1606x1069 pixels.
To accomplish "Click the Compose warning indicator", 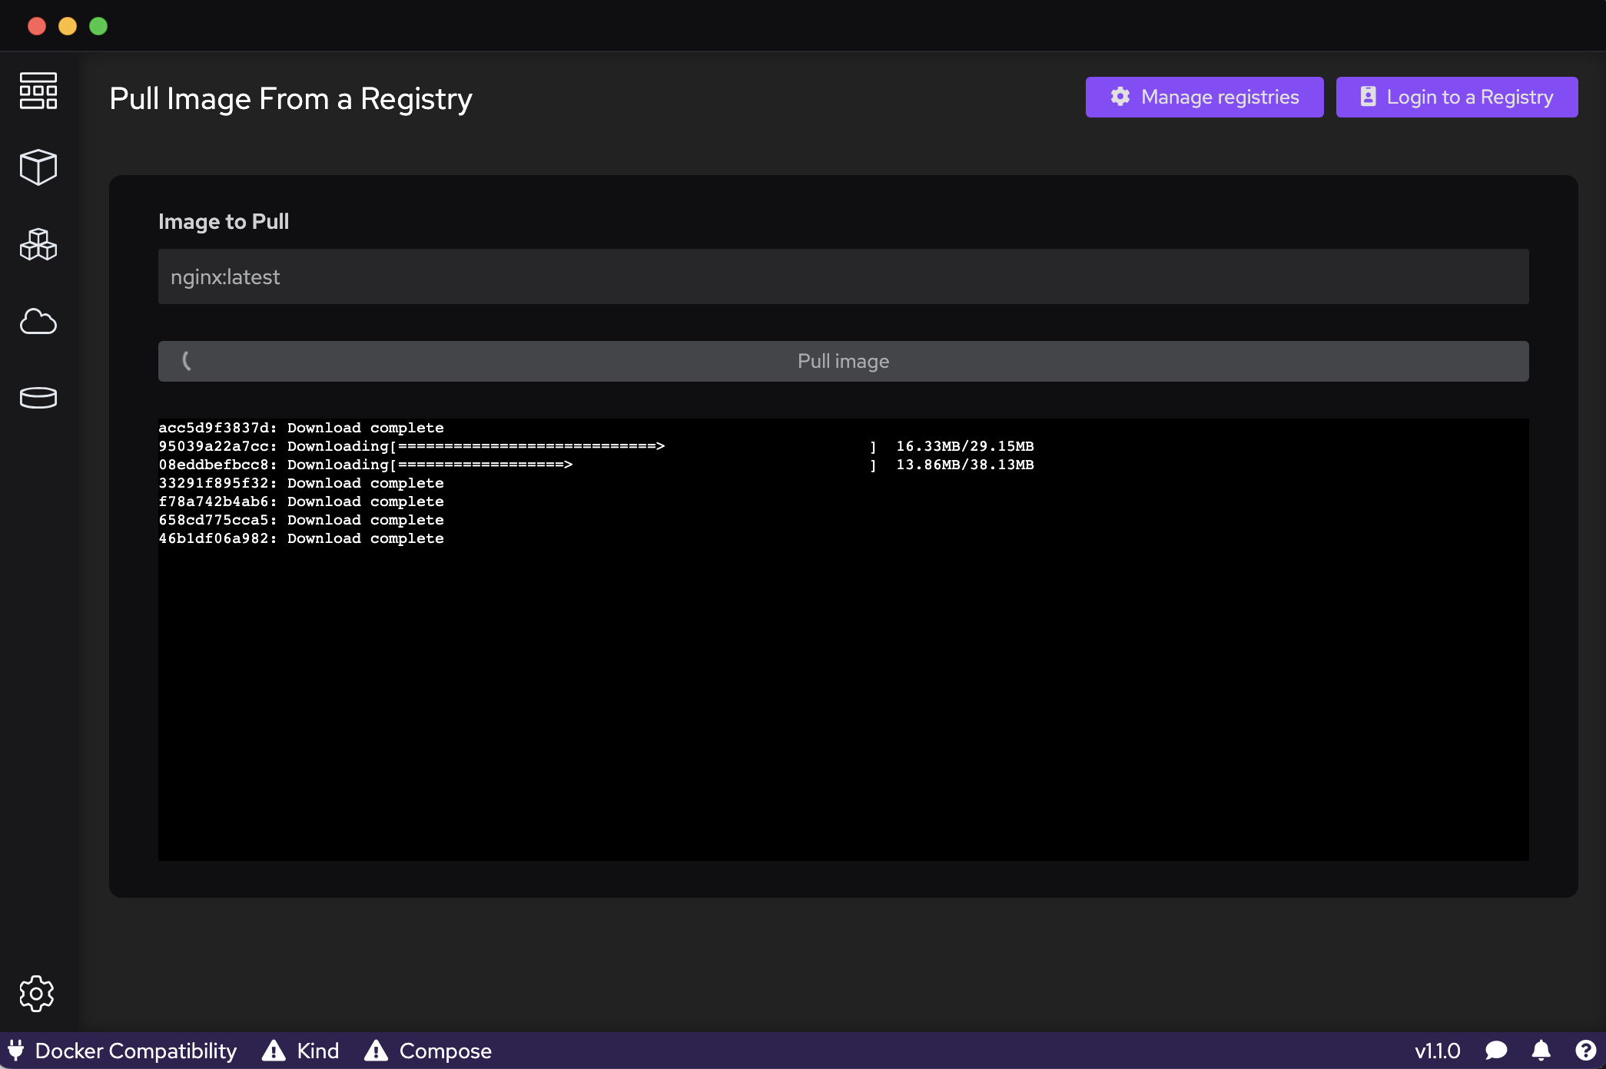I will [x=428, y=1051].
